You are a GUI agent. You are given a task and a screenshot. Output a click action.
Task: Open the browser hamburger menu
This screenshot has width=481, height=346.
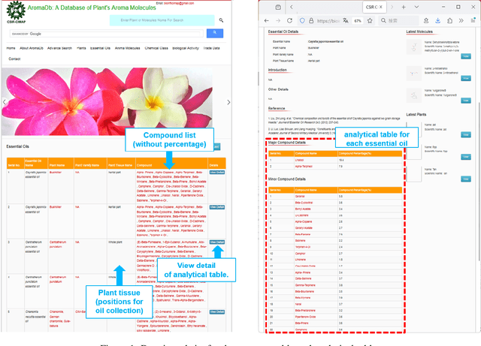[473, 20]
